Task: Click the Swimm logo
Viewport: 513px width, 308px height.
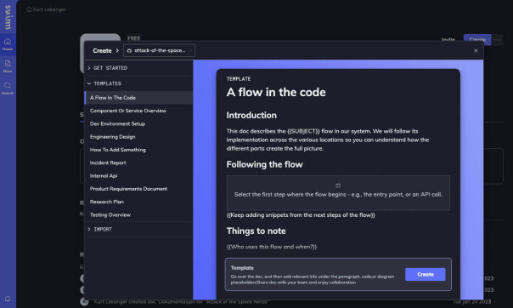Action: 8,17
